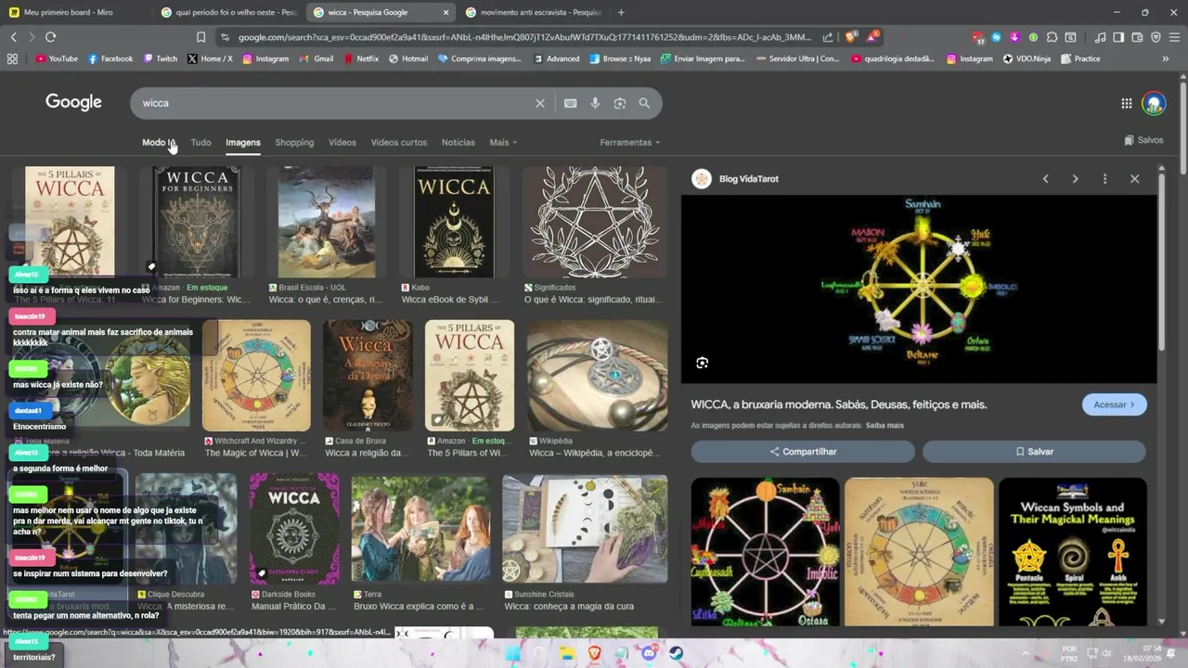Open the browser hamburger main menu

1174,37
